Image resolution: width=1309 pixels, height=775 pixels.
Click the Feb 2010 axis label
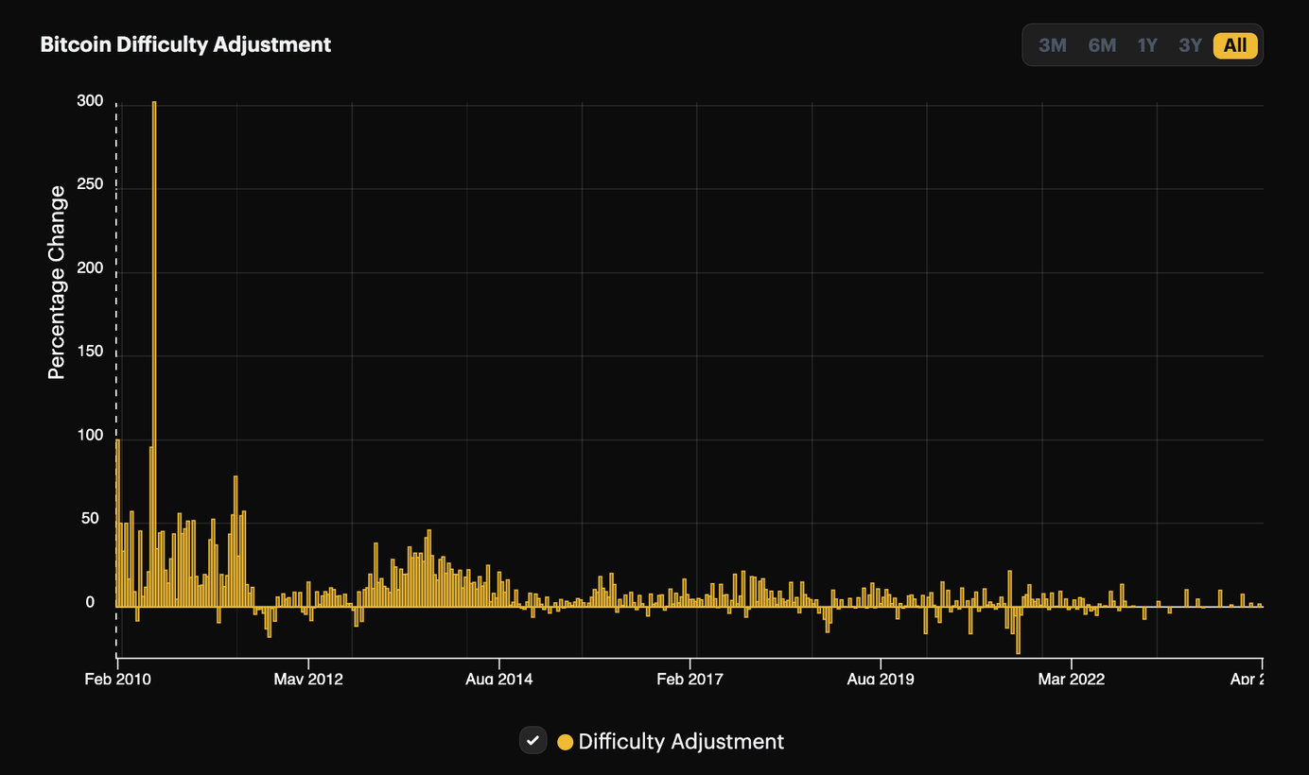[x=117, y=679]
